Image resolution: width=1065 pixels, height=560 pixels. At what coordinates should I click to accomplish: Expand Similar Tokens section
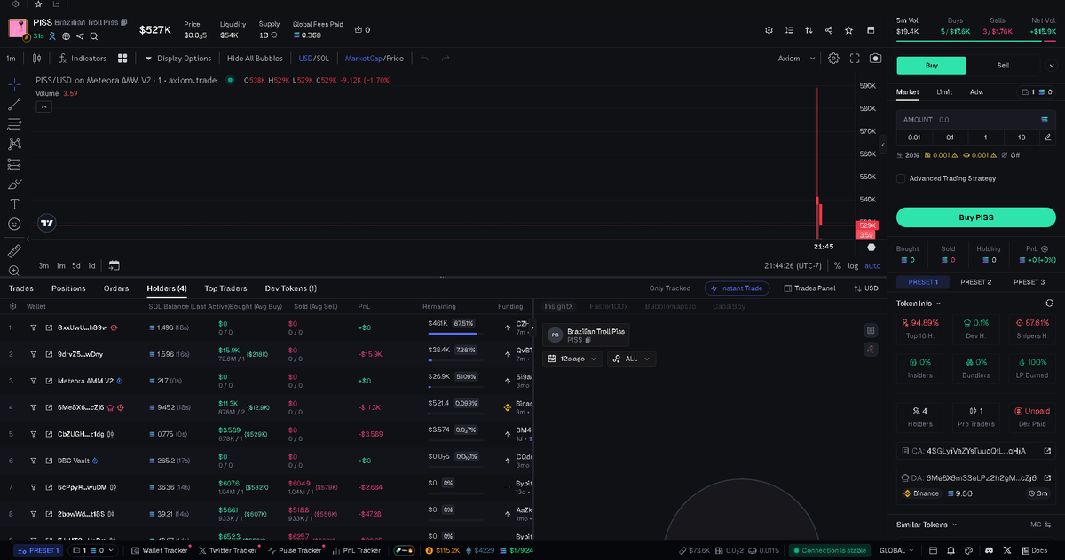[x=927, y=525]
